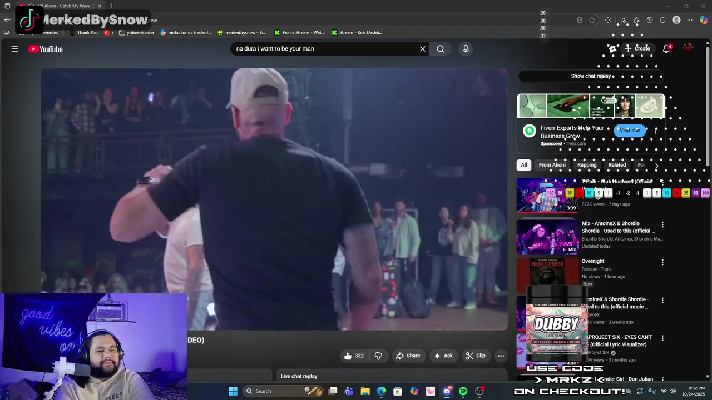Open options for the Overnight video
The height and width of the screenshot is (400, 712).
click(662, 262)
